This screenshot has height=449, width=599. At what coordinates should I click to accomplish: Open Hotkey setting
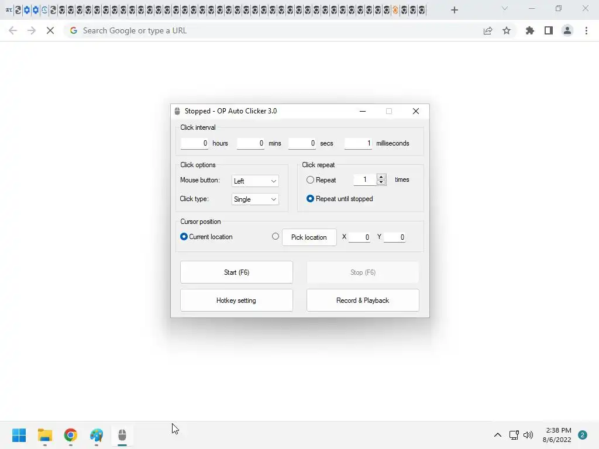point(236,301)
